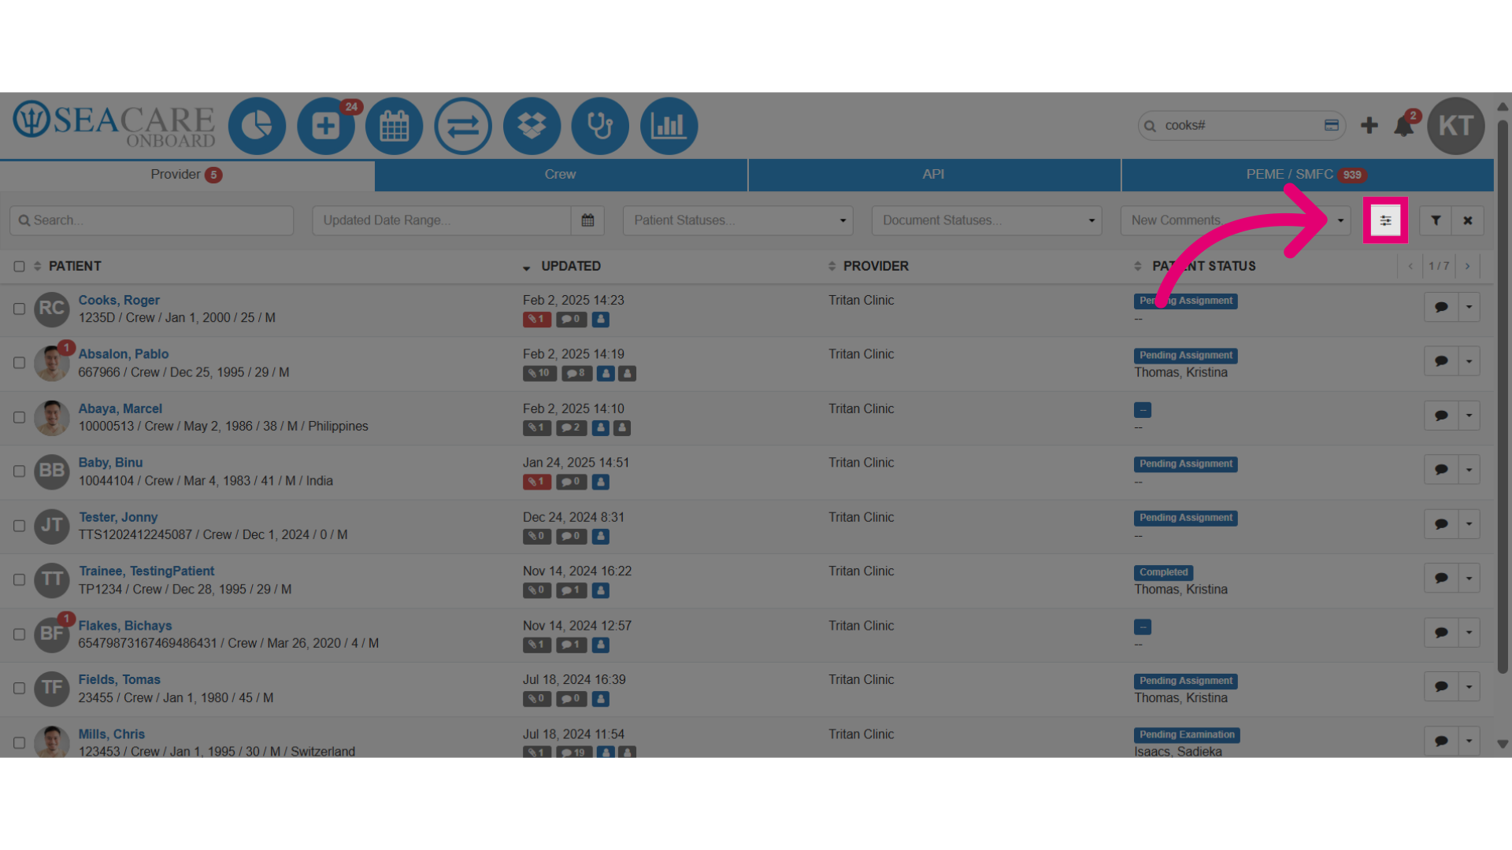
Task: Open the transfer arrows icon
Action: coord(463,126)
